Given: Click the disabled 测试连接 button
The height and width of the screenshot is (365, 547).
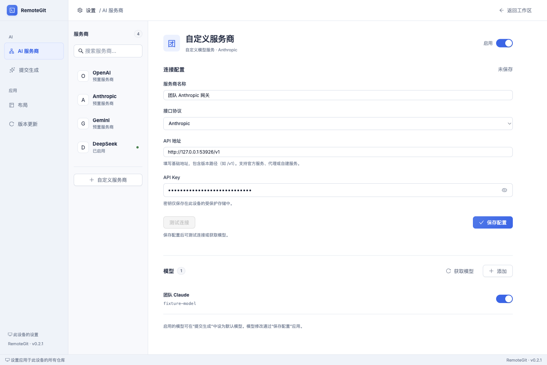Looking at the screenshot, I should coord(179,222).
